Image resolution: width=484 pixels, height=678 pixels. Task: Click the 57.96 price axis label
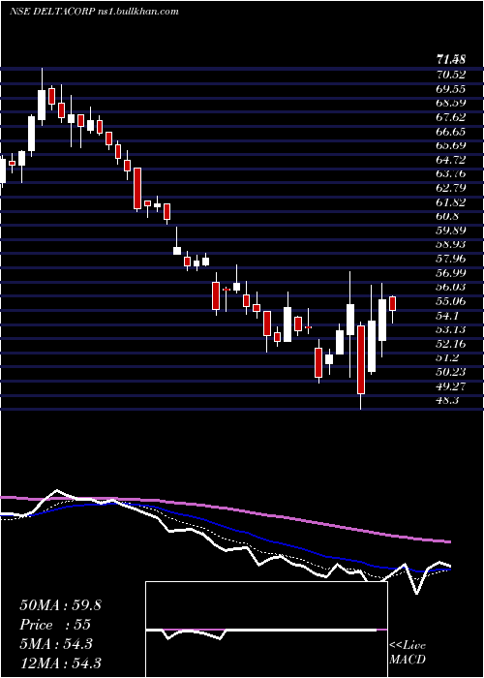pos(450,259)
